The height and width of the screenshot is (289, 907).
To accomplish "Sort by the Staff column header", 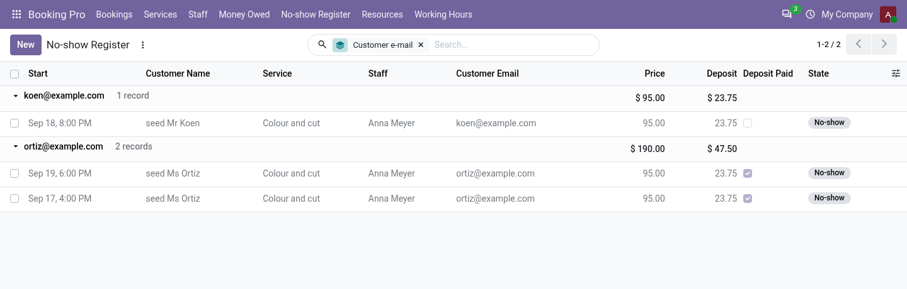I will tap(378, 74).
